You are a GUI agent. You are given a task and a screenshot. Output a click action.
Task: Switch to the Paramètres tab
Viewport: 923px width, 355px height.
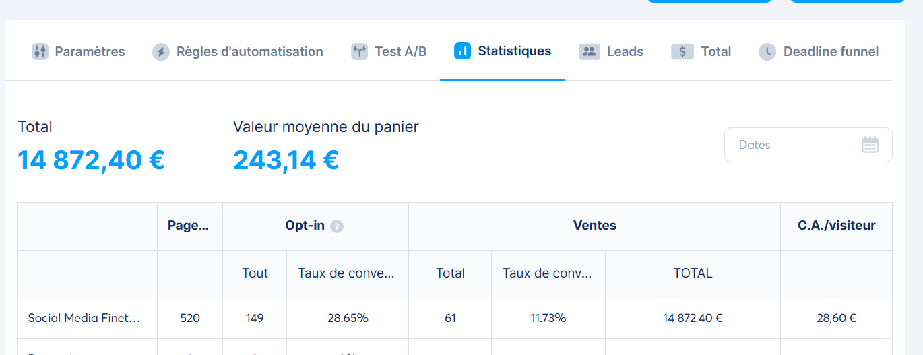(90, 52)
